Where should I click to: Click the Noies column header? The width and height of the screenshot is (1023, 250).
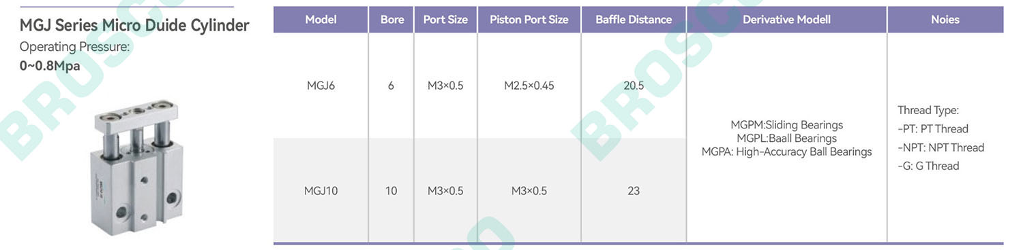(x=945, y=20)
